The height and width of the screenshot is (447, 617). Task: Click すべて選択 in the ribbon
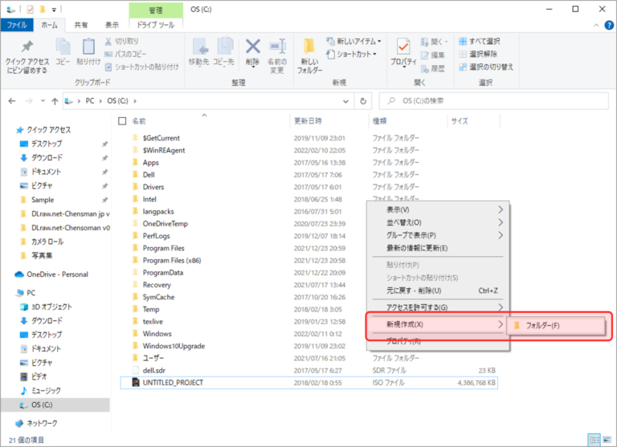(x=484, y=41)
